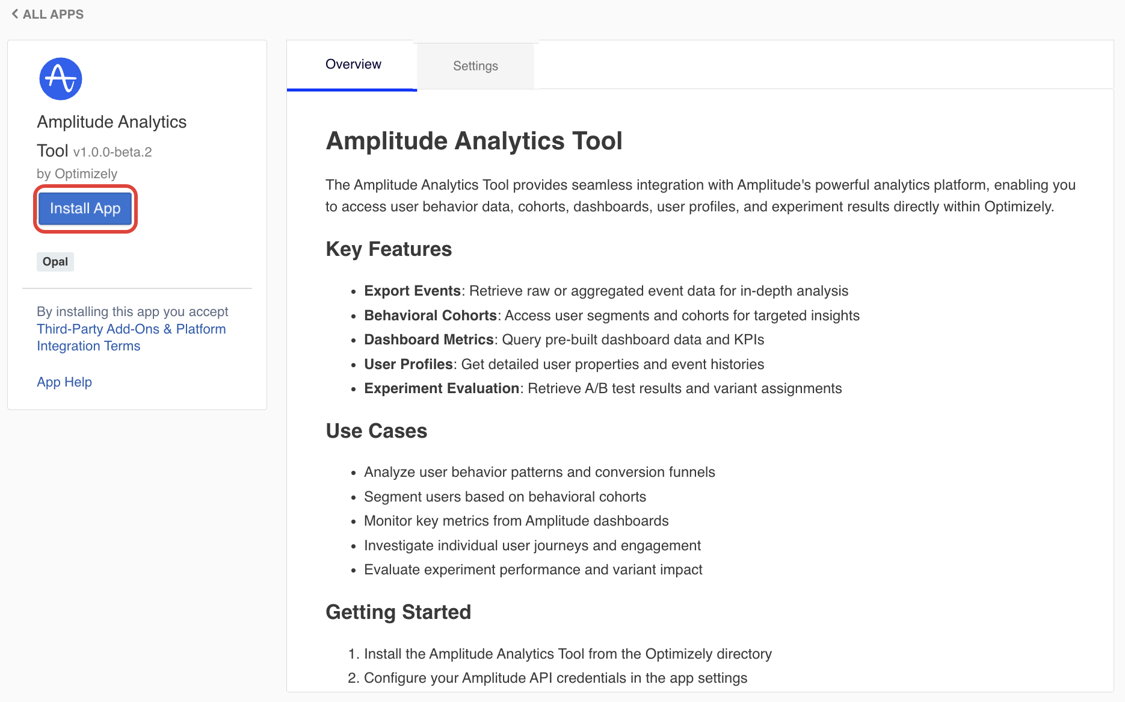Click the Amplitude Analytics Tool main heading
The height and width of the screenshot is (702, 1125).
point(473,141)
